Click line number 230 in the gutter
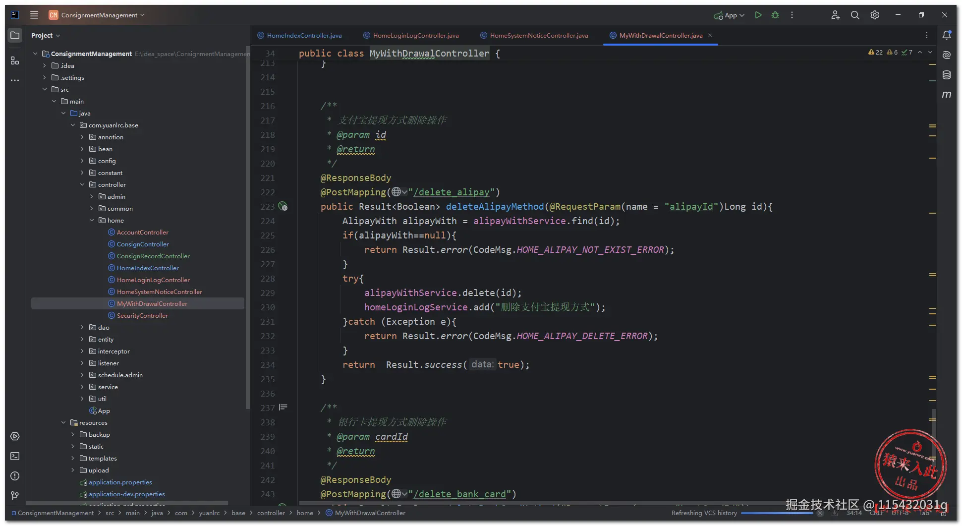Viewport: 962px width, 526px height. 268,307
